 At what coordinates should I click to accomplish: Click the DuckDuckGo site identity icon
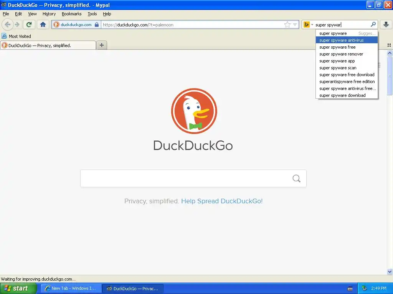56,24
